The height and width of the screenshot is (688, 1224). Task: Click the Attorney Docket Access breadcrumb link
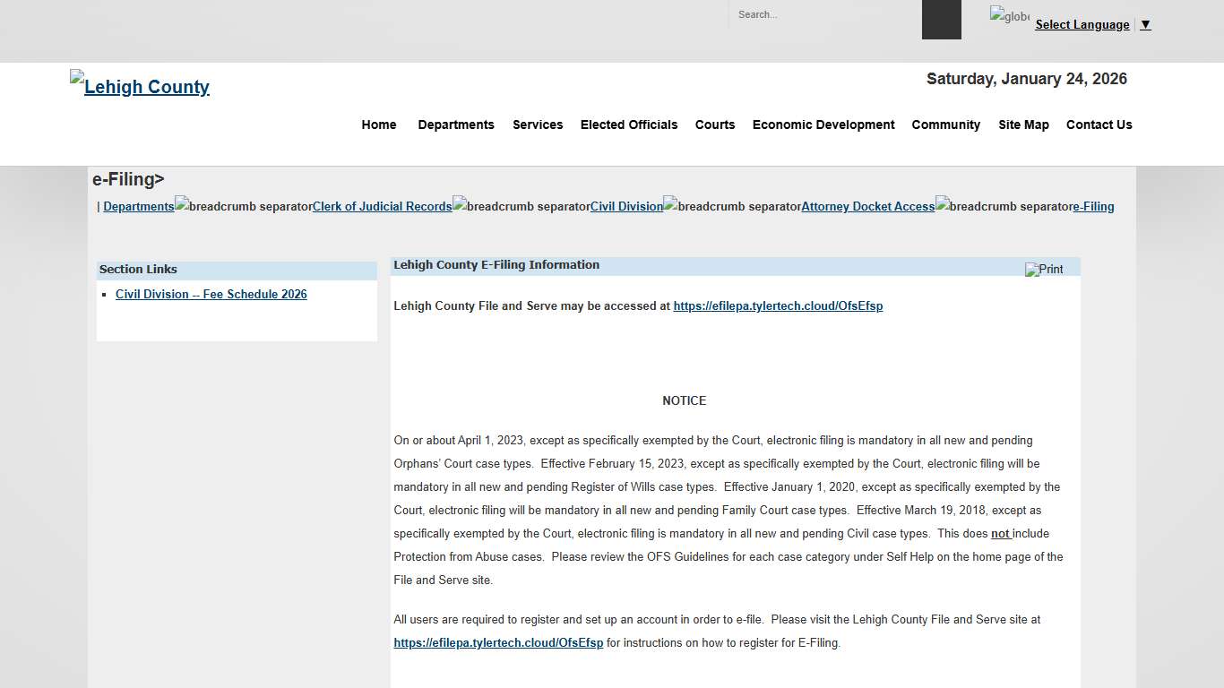(x=867, y=207)
